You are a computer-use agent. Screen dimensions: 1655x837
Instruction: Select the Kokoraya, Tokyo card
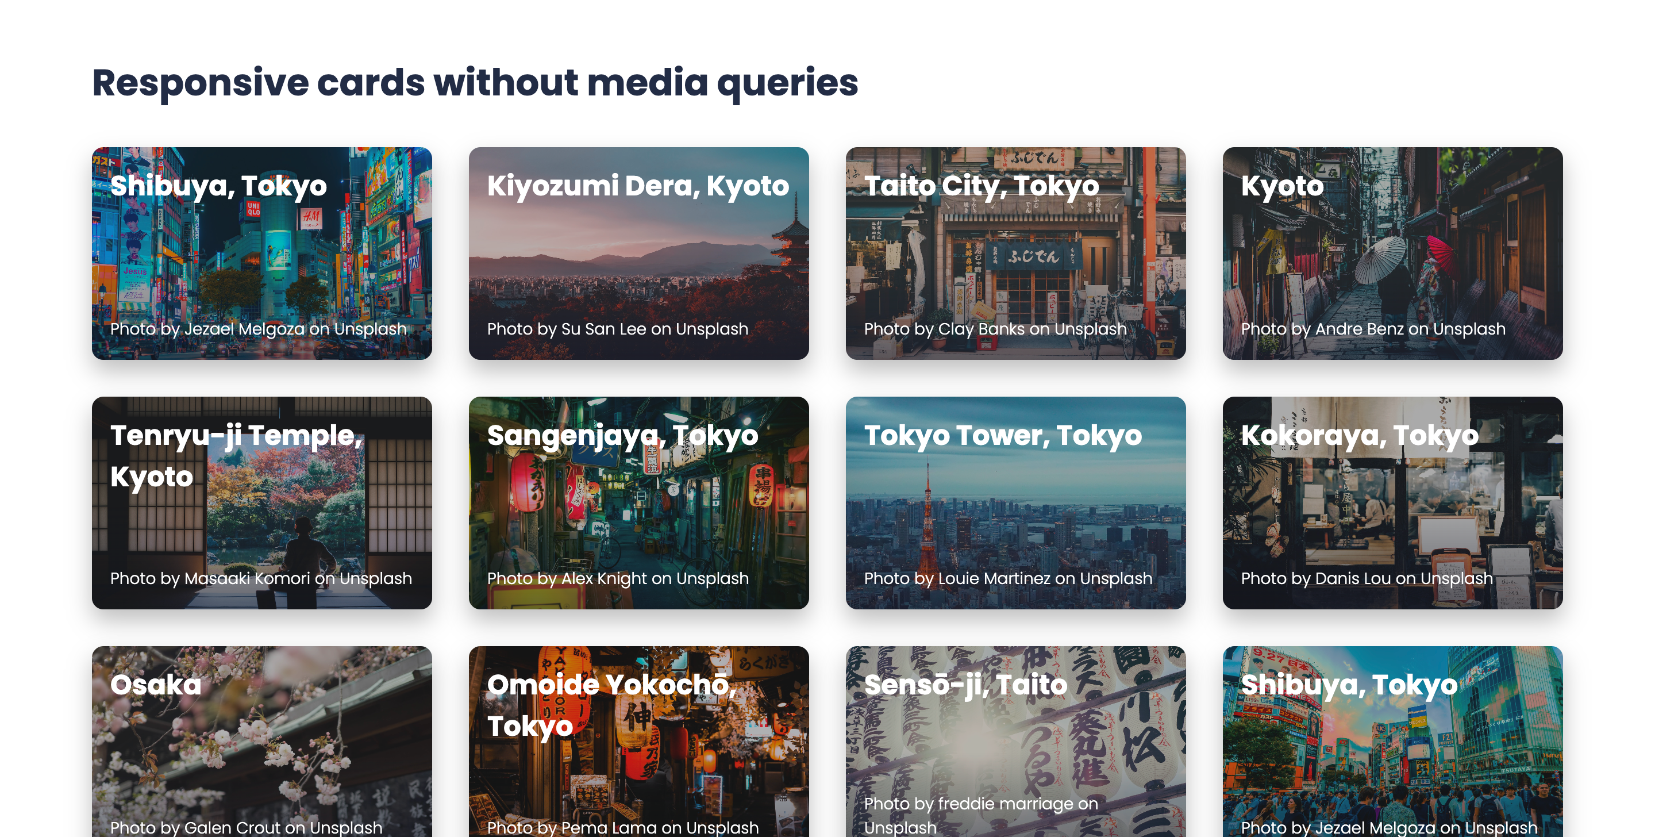pyautogui.click(x=1392, y=504)
